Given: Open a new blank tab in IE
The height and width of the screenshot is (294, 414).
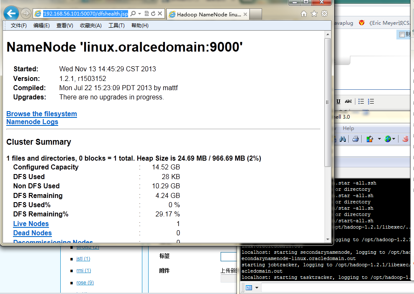Looking at the screenshot, I should pos(256,14).
